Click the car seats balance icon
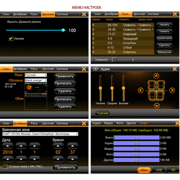 [157, 90]
